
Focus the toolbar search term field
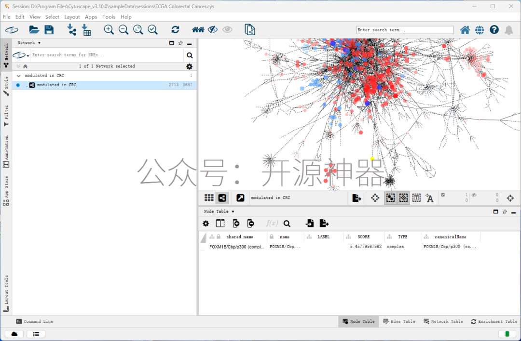(405, 30)
